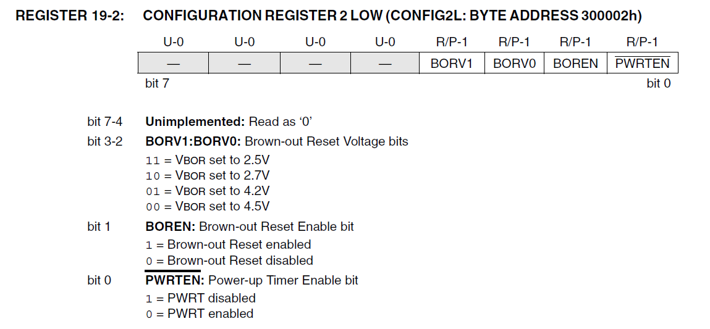Click the "bit 7-4" description label
The width and height of the screenshot is (710, 329).
tap(104, 122)
